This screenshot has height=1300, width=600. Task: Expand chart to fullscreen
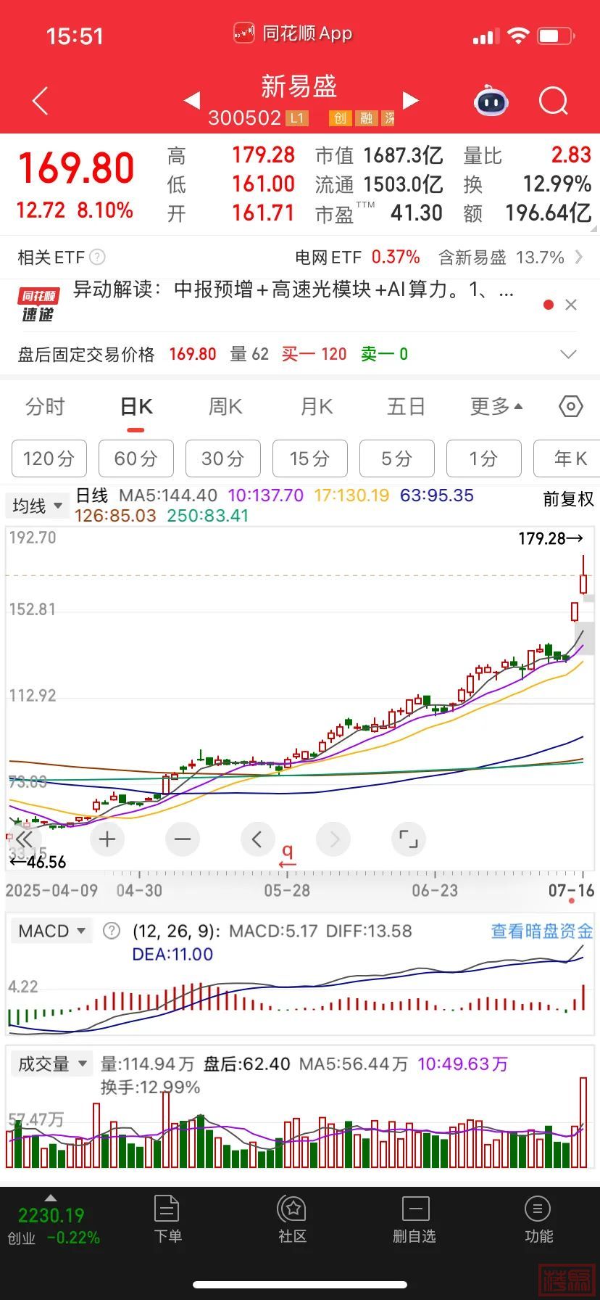click(x=409, y=839)
